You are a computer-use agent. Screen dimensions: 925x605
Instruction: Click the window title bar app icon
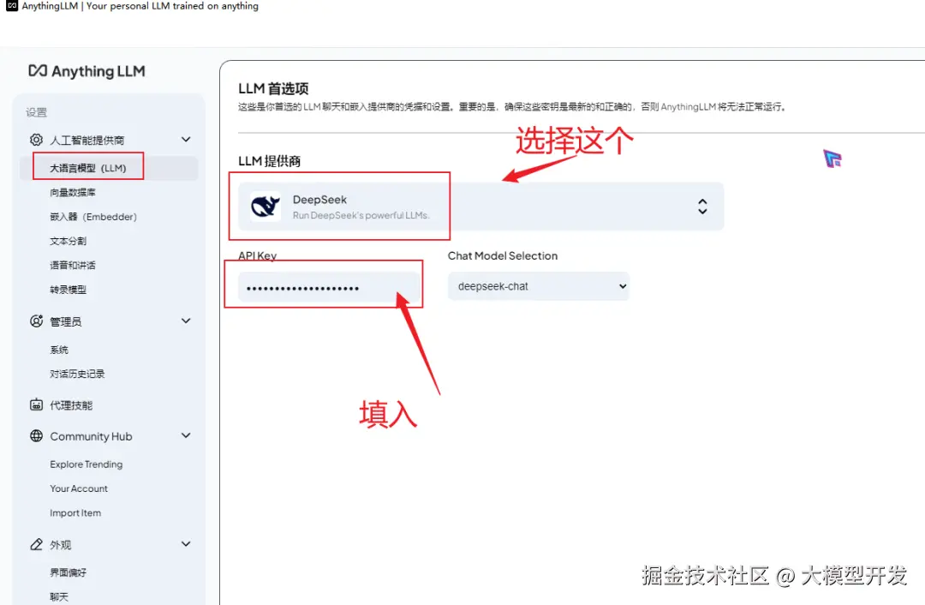point(12,6)
